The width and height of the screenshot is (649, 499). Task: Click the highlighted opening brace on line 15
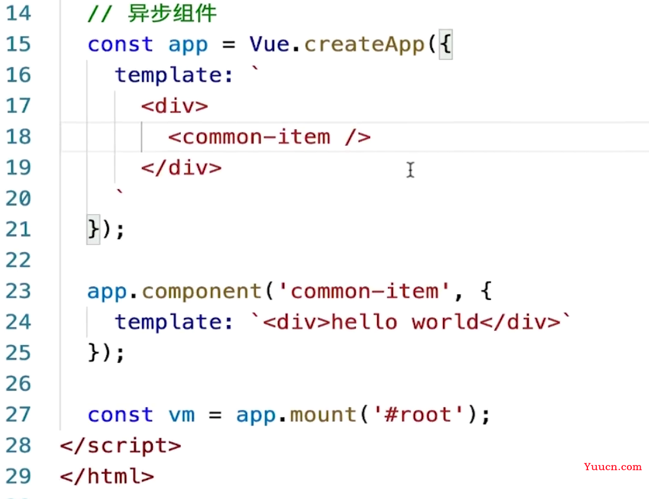point(446,44)
